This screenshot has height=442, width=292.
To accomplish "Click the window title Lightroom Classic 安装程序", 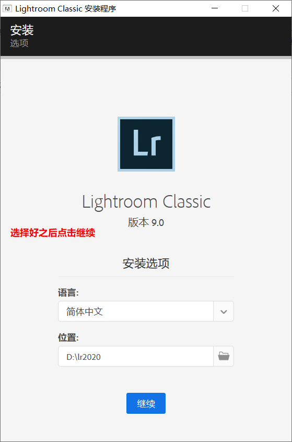I will click(66, 9).
